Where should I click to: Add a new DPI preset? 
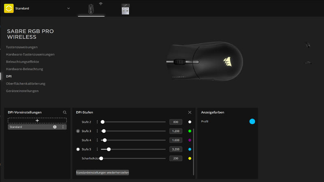37,121
